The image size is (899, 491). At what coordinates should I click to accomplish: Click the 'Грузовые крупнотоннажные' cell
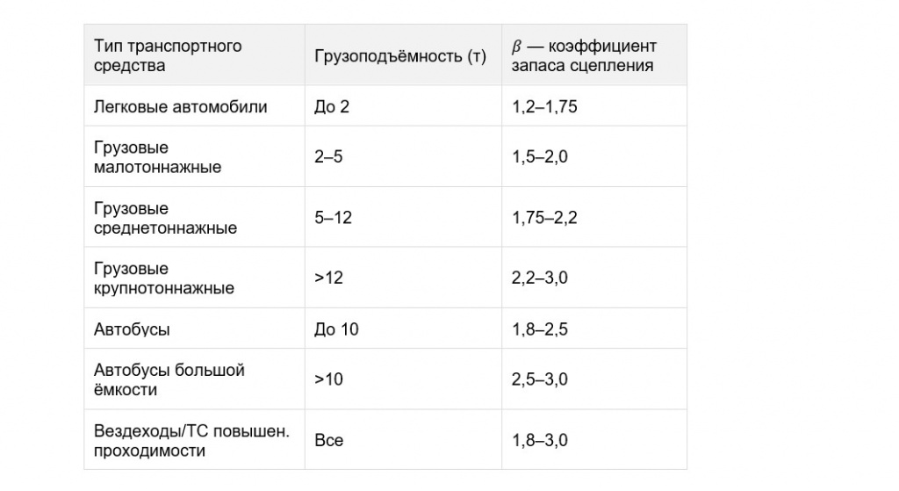coord(194,278)
